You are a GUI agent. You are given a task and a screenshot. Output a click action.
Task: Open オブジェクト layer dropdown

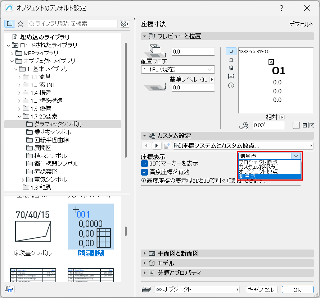click(x=197, y=289)
